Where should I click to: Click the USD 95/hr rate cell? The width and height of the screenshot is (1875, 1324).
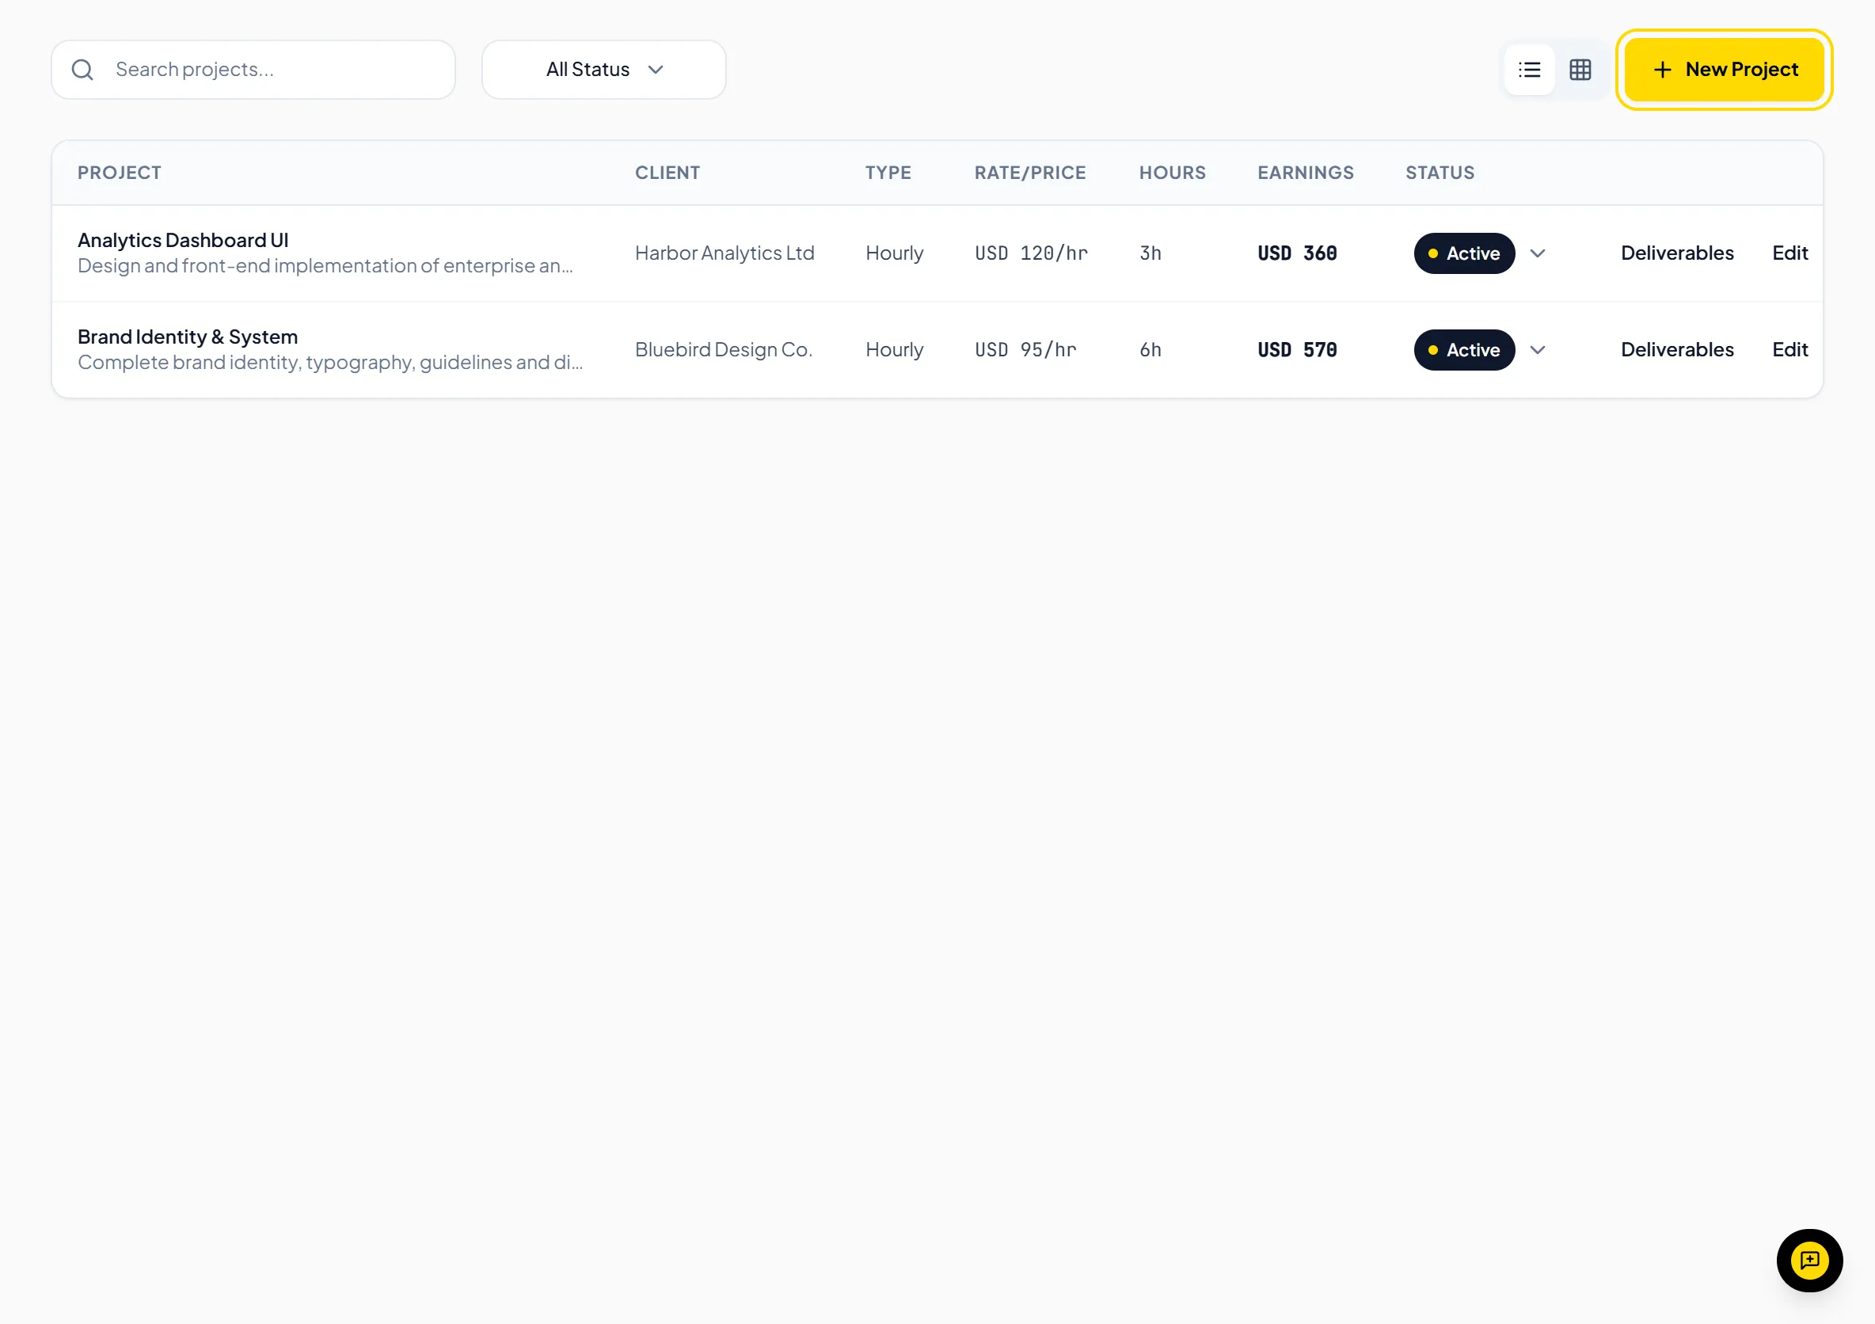[1025, 349]
